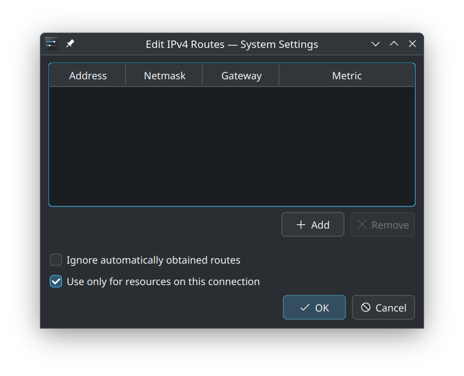Enable Ignore automatically obtained routes

pos(56,260)
